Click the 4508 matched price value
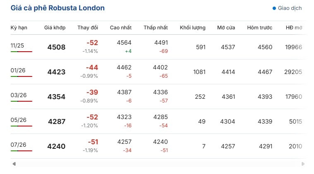 click(x=57, y=47)
